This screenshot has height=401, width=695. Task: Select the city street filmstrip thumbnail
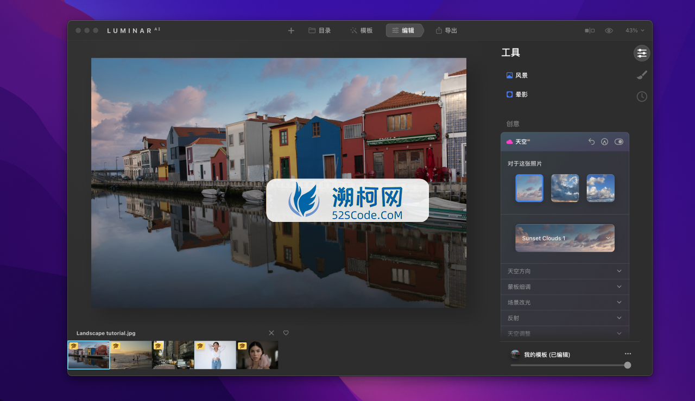pyautogui.click(x=173, y=355)
